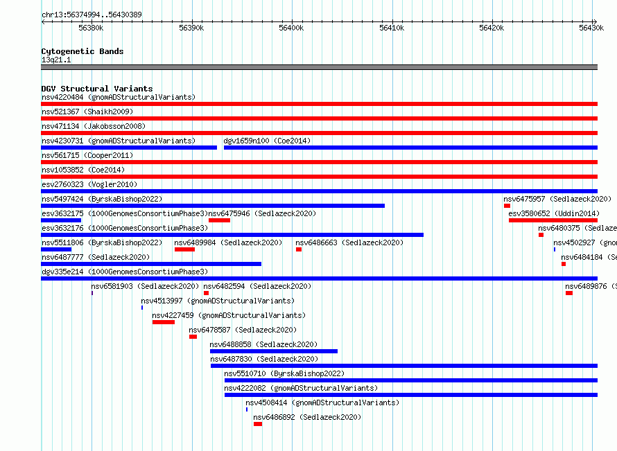The image size is (617, 451).
Task: Click esv3632175 1000GenomesConsortiumPhase3 label
Action: tap(125, 213)
